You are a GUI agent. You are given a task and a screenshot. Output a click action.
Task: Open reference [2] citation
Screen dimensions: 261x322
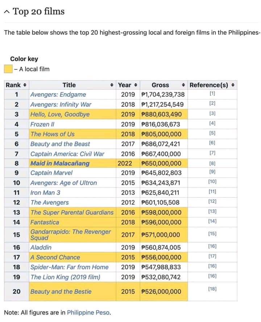pyautogui.click(x=212, y=103)
